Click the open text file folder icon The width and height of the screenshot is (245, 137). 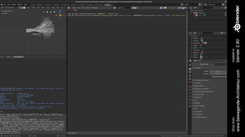(x=135, y=8)
